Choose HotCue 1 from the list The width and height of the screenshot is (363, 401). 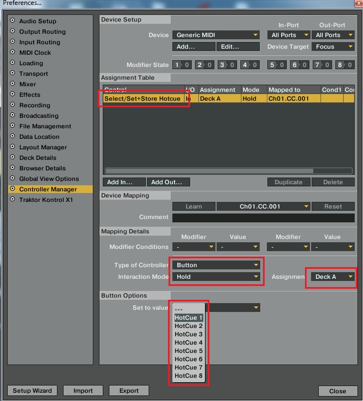coord(188,317)
